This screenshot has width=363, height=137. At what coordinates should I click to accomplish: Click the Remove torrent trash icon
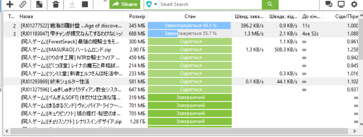pyautogui.click(x=56, y=4)
